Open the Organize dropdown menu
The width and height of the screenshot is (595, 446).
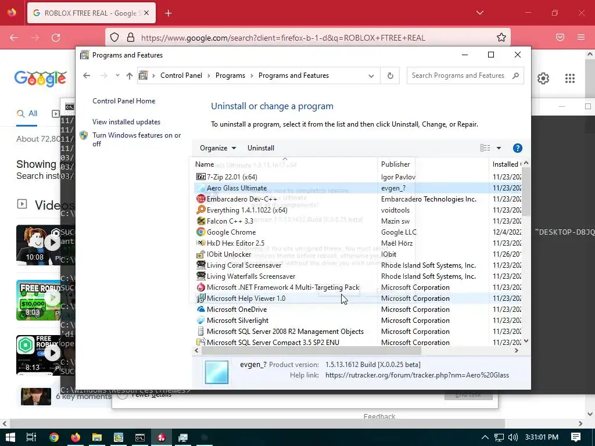(218, 148)
